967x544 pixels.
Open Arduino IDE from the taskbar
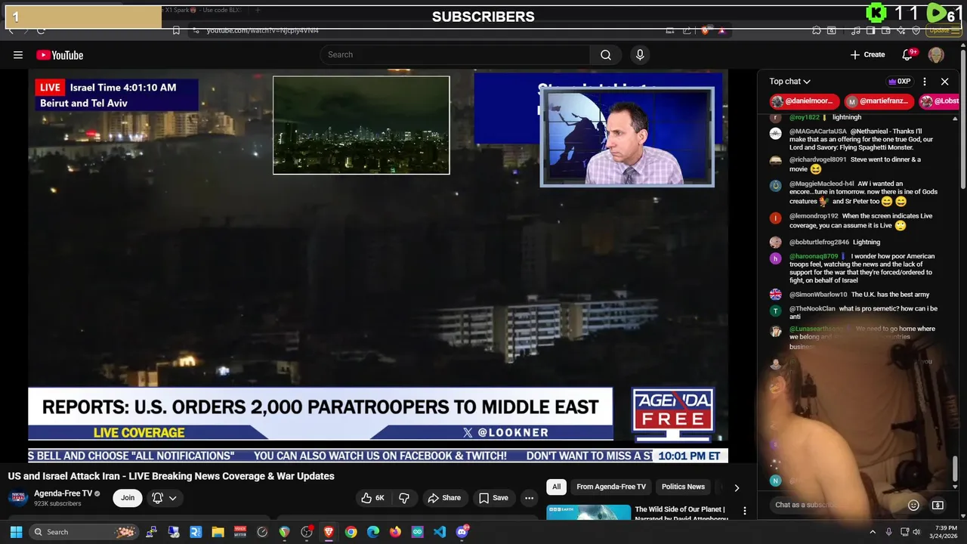coord(418,532)
